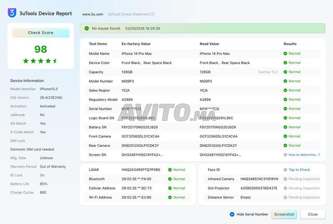Click the Serial Number ex-factory value
Viewport: 333px width, 224px height.
131,109
